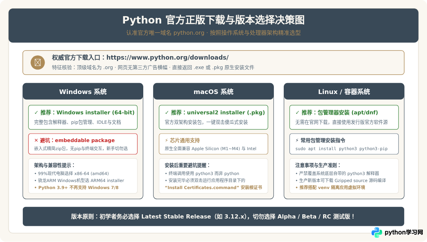Select the Linux / 容器系统 column header
The image size is (427, 242).
pyautogui.click(x=344, y=92)
